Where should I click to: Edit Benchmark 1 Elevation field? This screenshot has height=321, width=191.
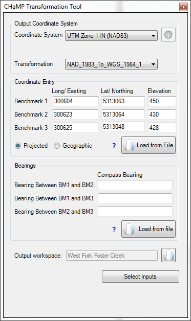pos(162,101)
